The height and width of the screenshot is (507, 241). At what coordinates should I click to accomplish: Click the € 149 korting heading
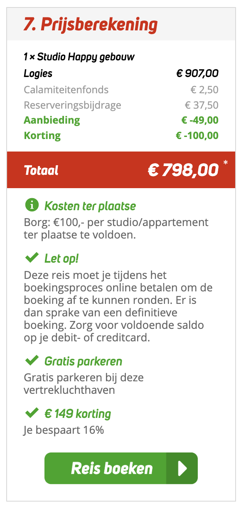(x=78, y=414)
